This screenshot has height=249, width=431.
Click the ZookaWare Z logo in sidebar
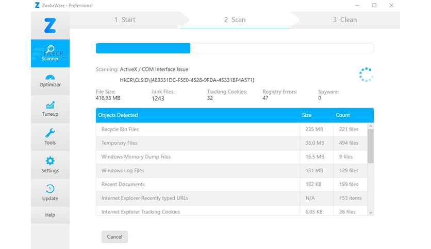pyautogui.click(x=50, y=26)
